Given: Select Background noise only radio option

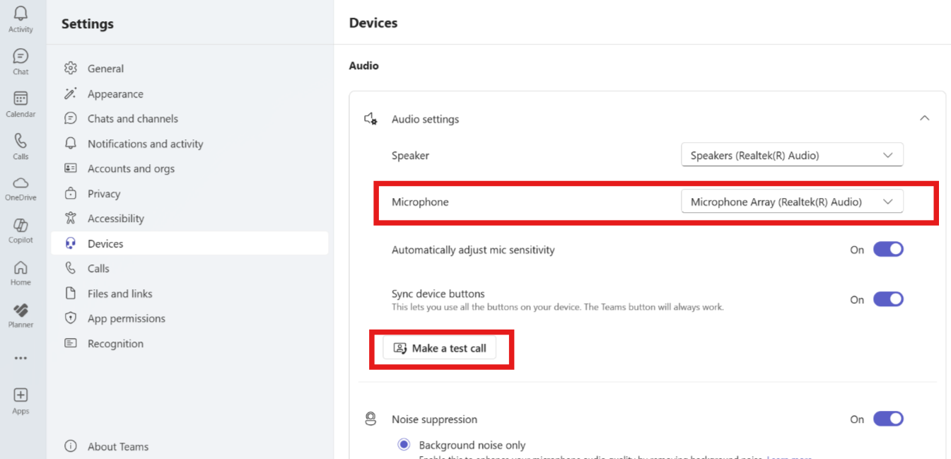Looking at the screenshot, I should click(404, 445).
